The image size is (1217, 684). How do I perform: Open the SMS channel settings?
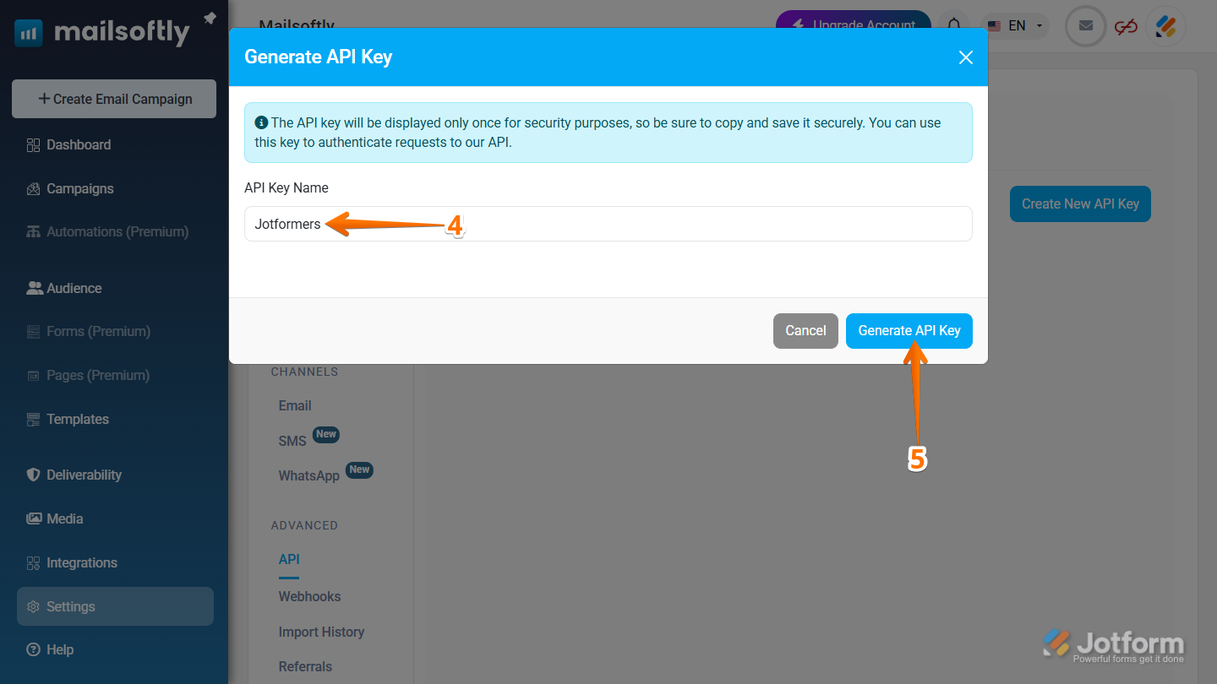[x=294, y=440]
